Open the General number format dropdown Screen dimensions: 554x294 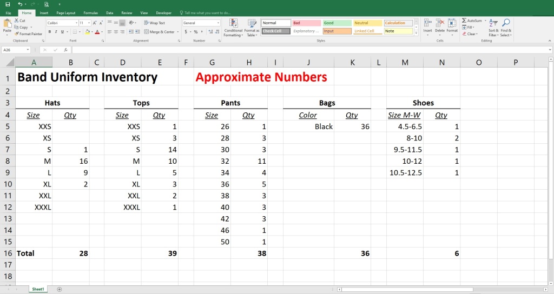(218, 23)
